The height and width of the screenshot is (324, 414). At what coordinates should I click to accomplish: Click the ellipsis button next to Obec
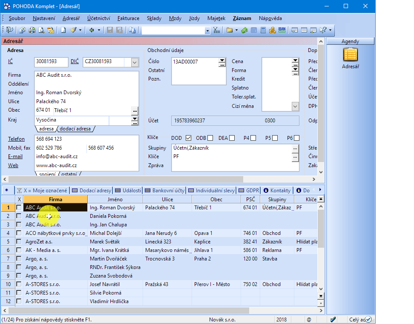pos(135,111)
